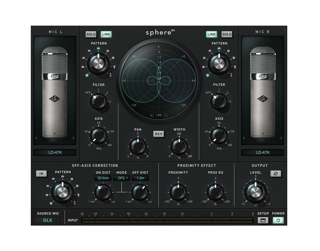
Task: Select next Mic L model arrow
Action: [x=74, y=138]
